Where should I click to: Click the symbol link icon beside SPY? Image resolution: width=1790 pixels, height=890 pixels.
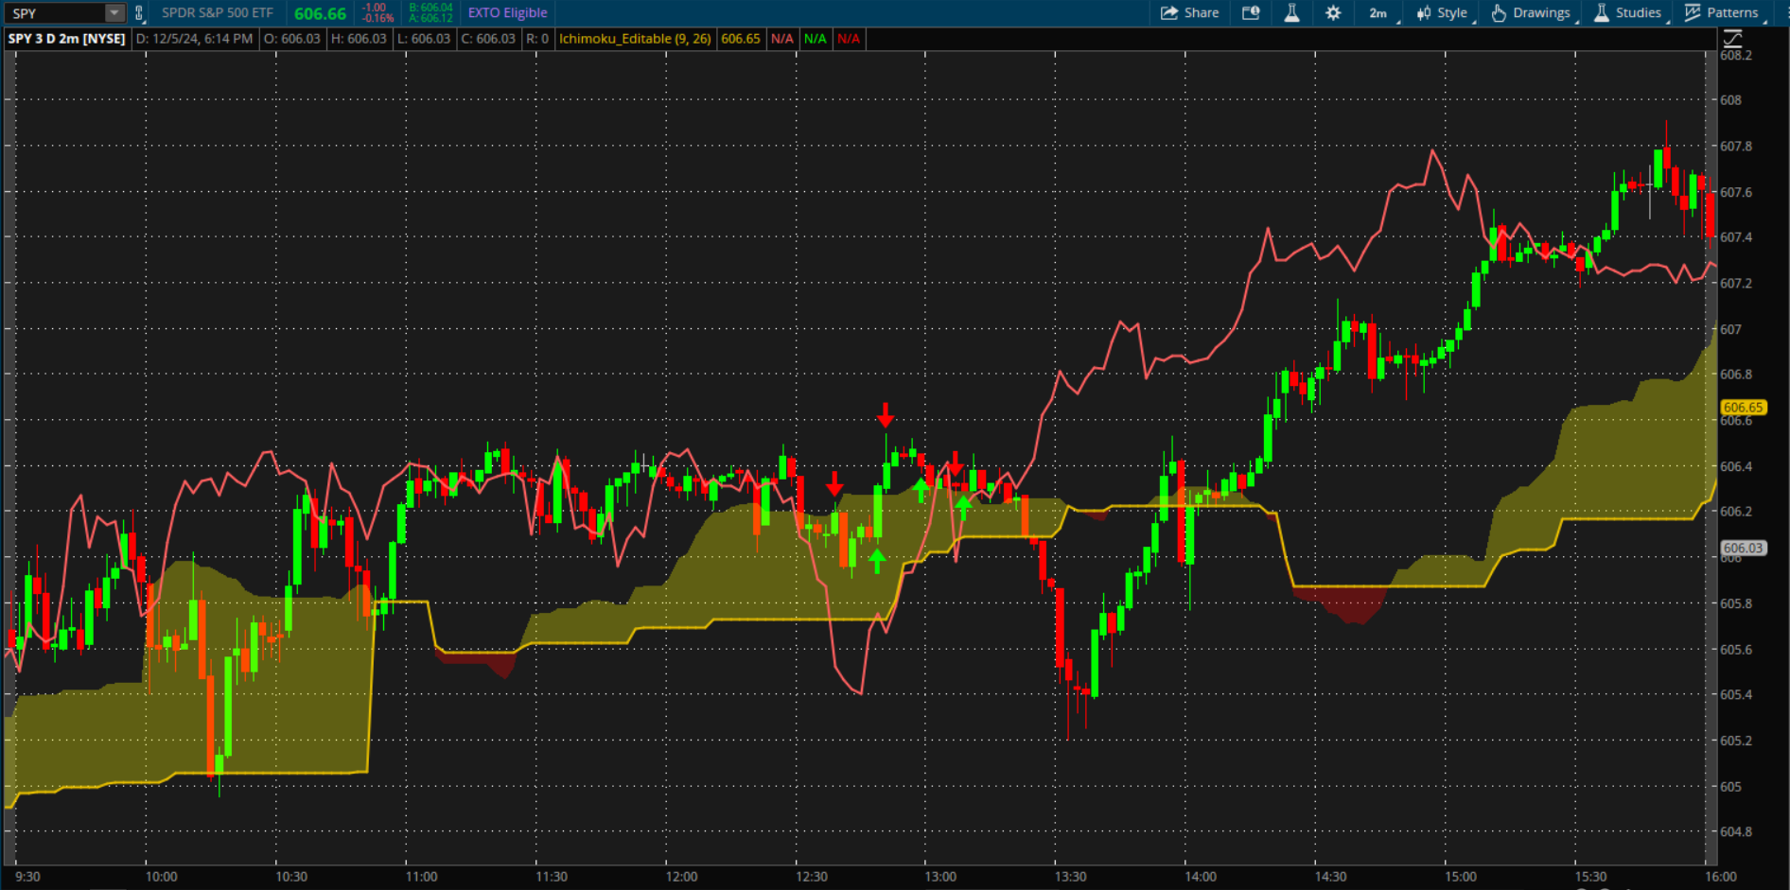click(139, 13)
